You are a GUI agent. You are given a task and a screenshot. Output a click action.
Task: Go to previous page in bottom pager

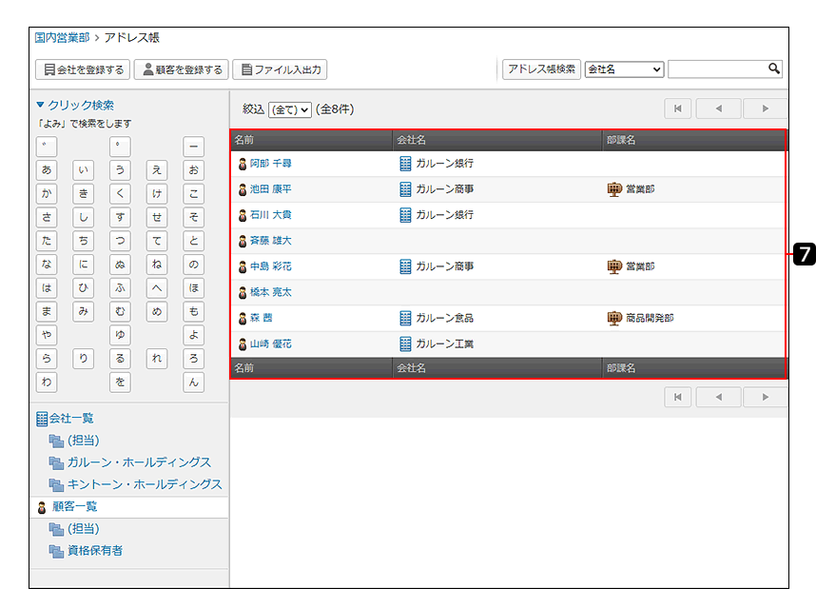718,398
